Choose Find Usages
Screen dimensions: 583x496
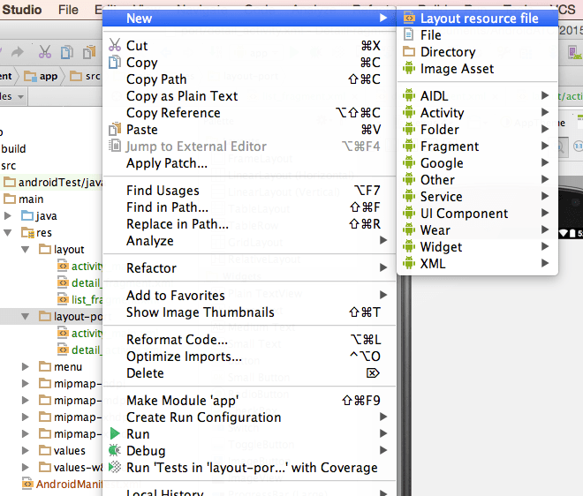point(249,191)
